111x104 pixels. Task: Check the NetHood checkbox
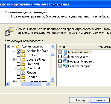19,64
